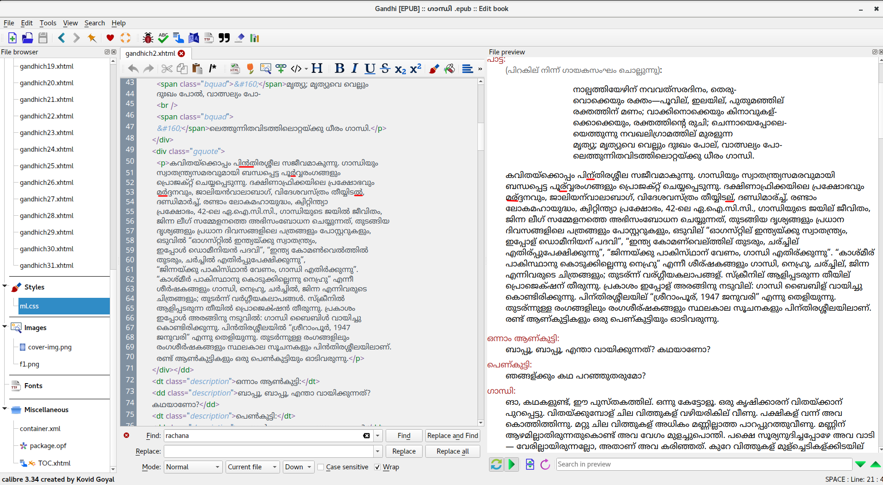883x485 pixels.
Task: Show more editor toolbar items chevron
Action: click(480, 69)
